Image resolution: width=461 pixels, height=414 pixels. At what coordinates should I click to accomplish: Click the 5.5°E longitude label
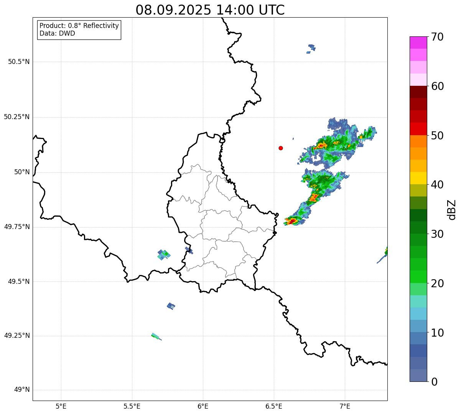pyautogui.click(x=132, y=406)
